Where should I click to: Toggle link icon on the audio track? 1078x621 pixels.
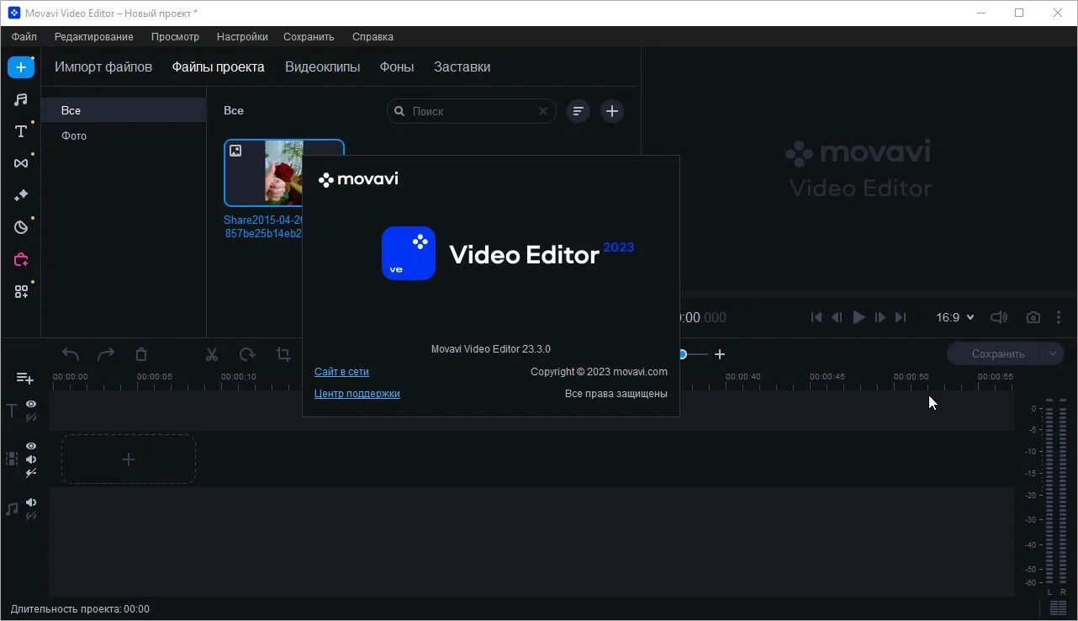pos(31,516)
